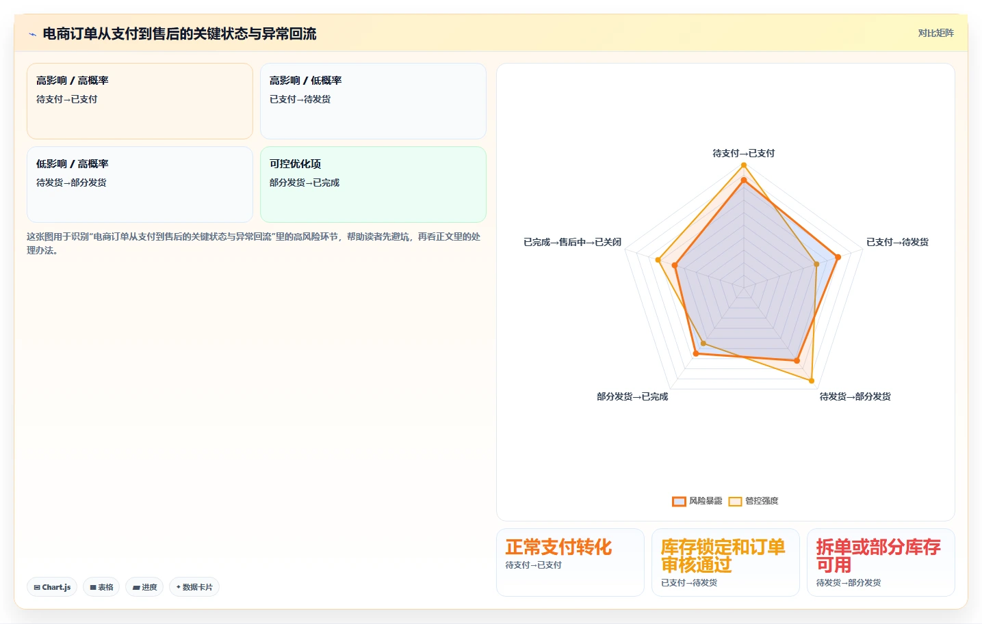Click the 对比矩阵 label in the header

click(x=935, y=33)
